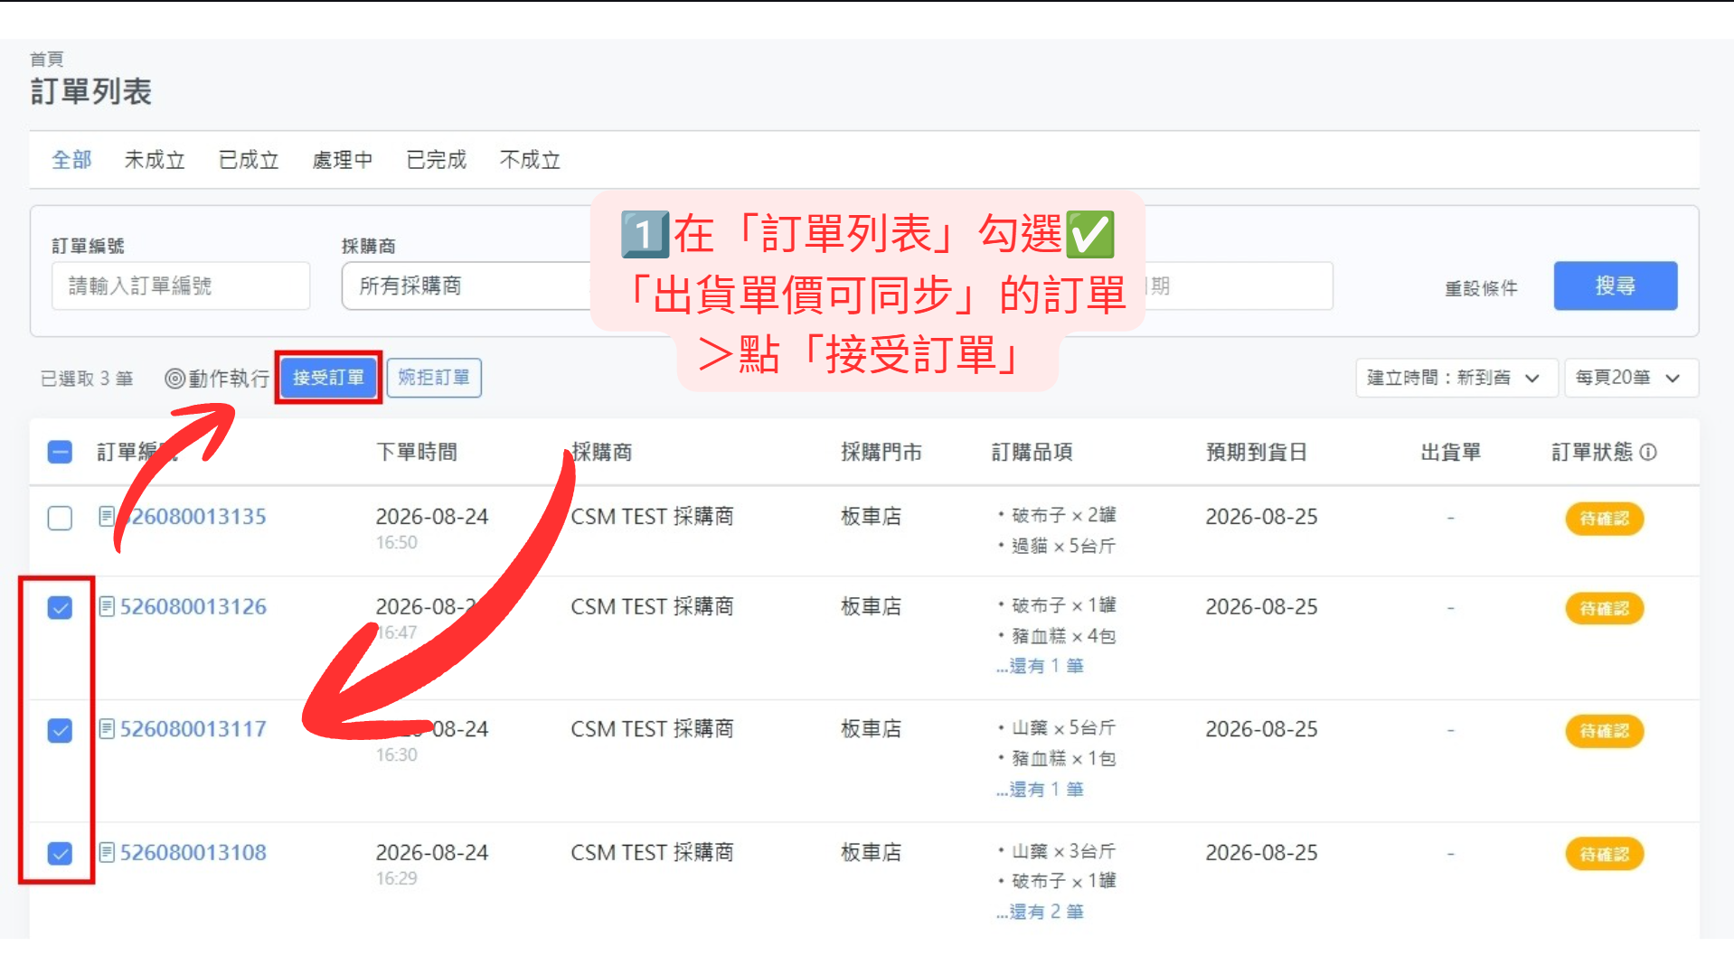Click 待確認 status badge of order 526080013126

point(1604,608)
